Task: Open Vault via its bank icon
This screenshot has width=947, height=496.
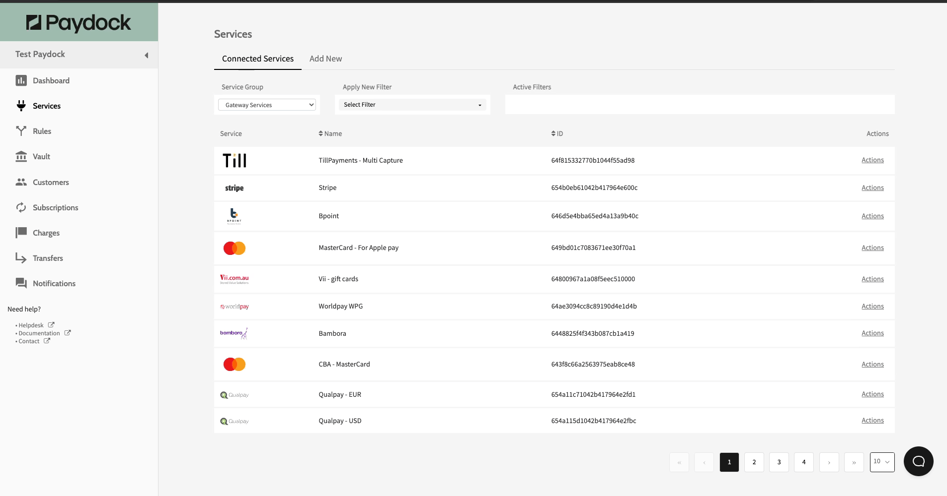Action: coord(21,156)
